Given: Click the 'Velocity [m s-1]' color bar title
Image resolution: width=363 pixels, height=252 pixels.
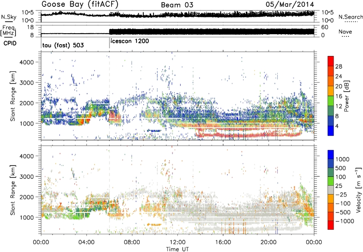Looking at the screenshot, I should 358,190.
